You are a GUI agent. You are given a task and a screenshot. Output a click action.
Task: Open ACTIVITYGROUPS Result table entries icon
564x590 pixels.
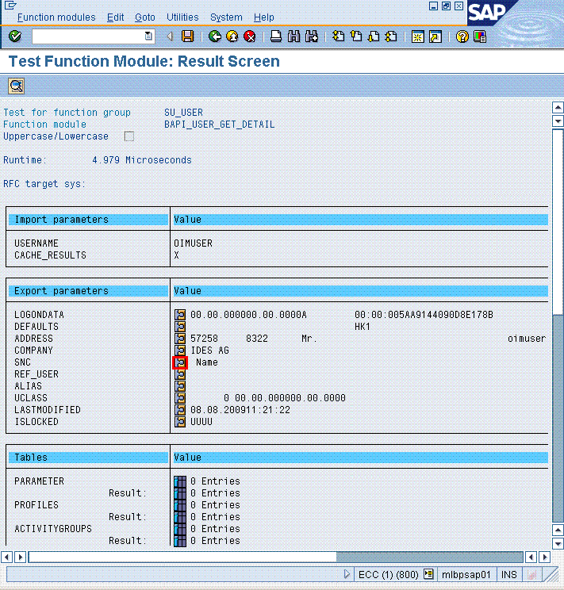(180, 541)
